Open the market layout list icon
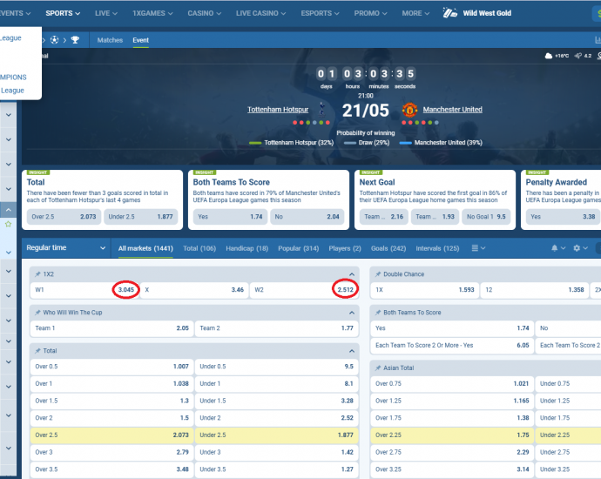 coord(475,248)
